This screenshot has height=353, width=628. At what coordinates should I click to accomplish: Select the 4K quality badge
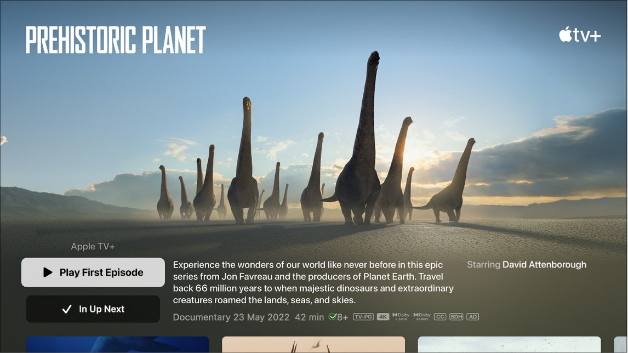[383, 316]
